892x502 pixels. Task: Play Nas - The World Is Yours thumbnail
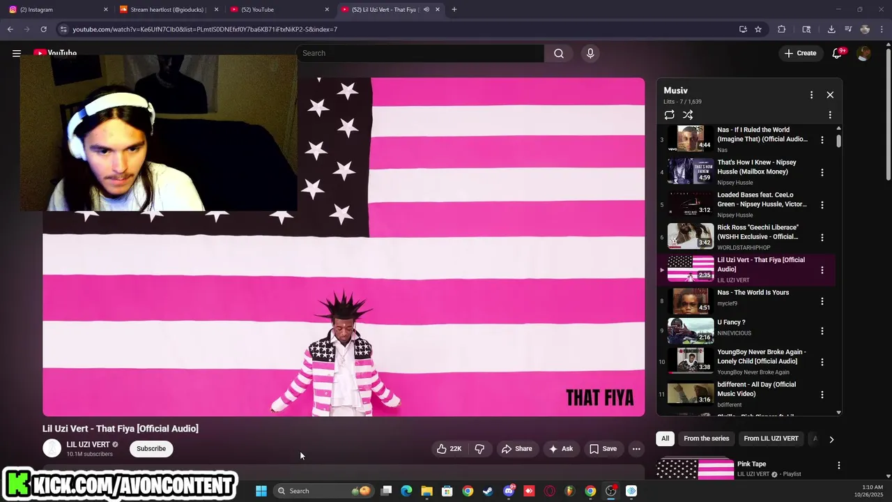[x=691, y=301]
